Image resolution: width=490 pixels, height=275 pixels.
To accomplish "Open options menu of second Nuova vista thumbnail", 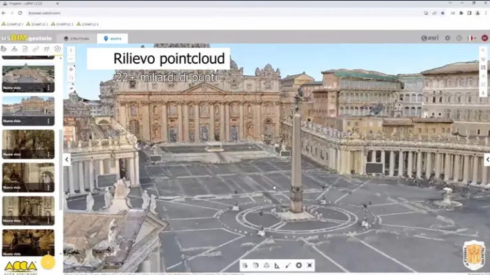I will point(48,121).
